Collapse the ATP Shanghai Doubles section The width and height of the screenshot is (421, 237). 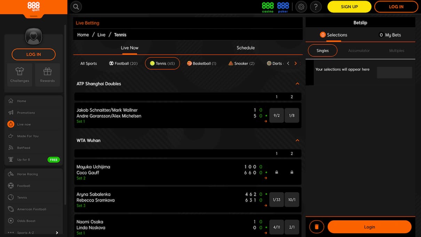pyautogui.click(x=297, y=84)
